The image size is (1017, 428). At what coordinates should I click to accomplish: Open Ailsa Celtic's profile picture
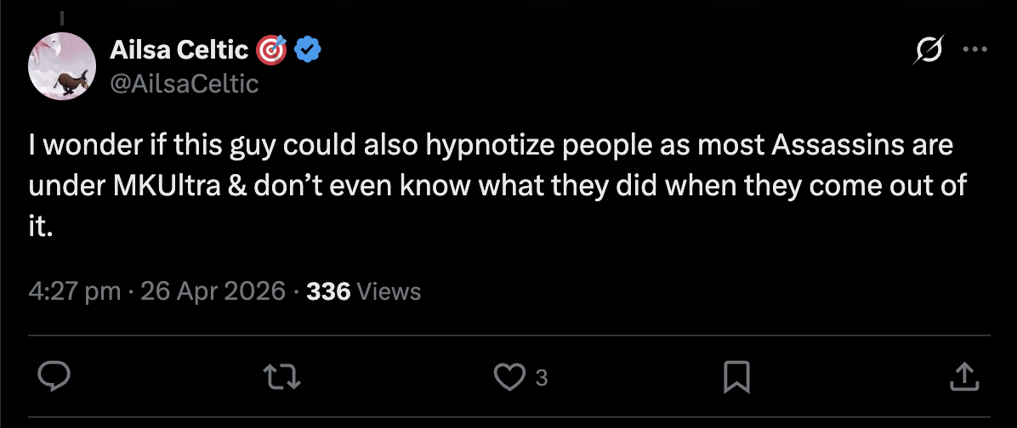61,66
